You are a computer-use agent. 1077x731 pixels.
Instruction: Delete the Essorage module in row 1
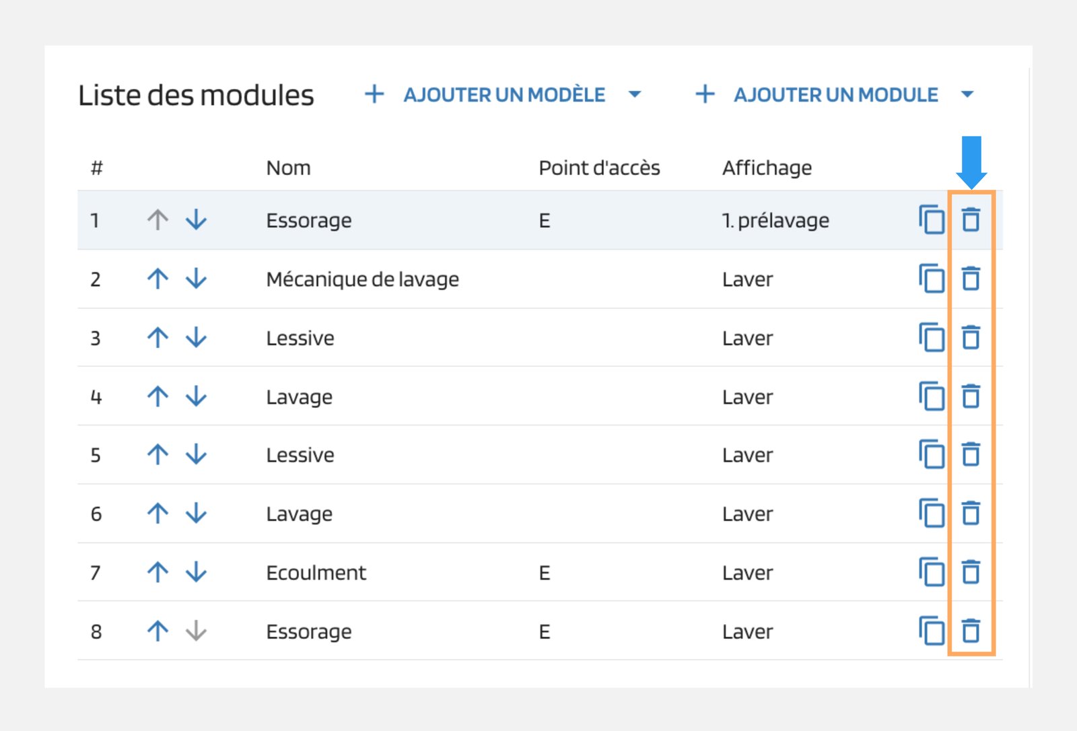(970, 220)
